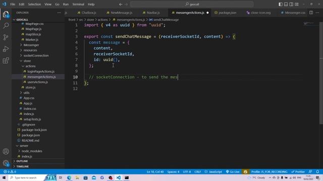Image resolution: width=323 pixels, height=181 pixels.
Task: Switch to the close-icon.svg tab
Action: point(259,13)
